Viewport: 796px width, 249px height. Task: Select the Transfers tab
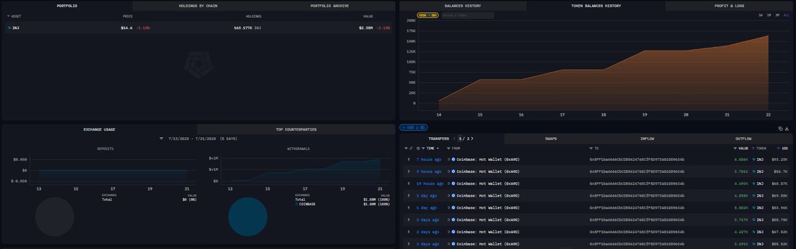tap(438, 138)
